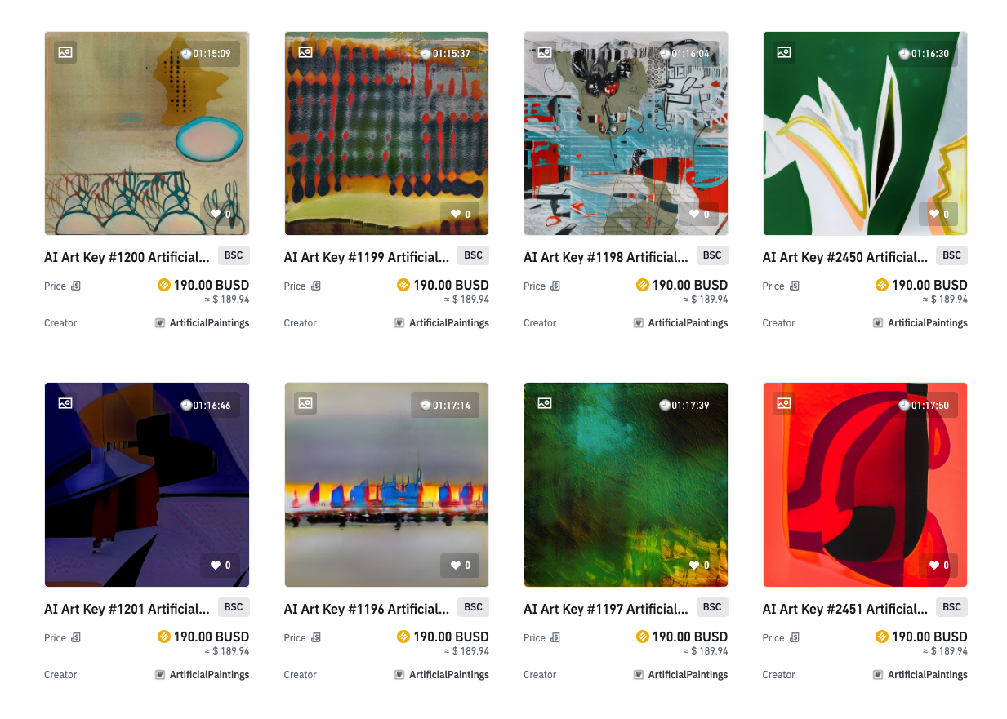Click BSC badge on #2451 card

pyautogui.click(x=951, y=607)
